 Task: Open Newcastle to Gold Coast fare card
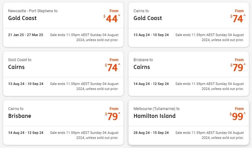coord(63,25)
